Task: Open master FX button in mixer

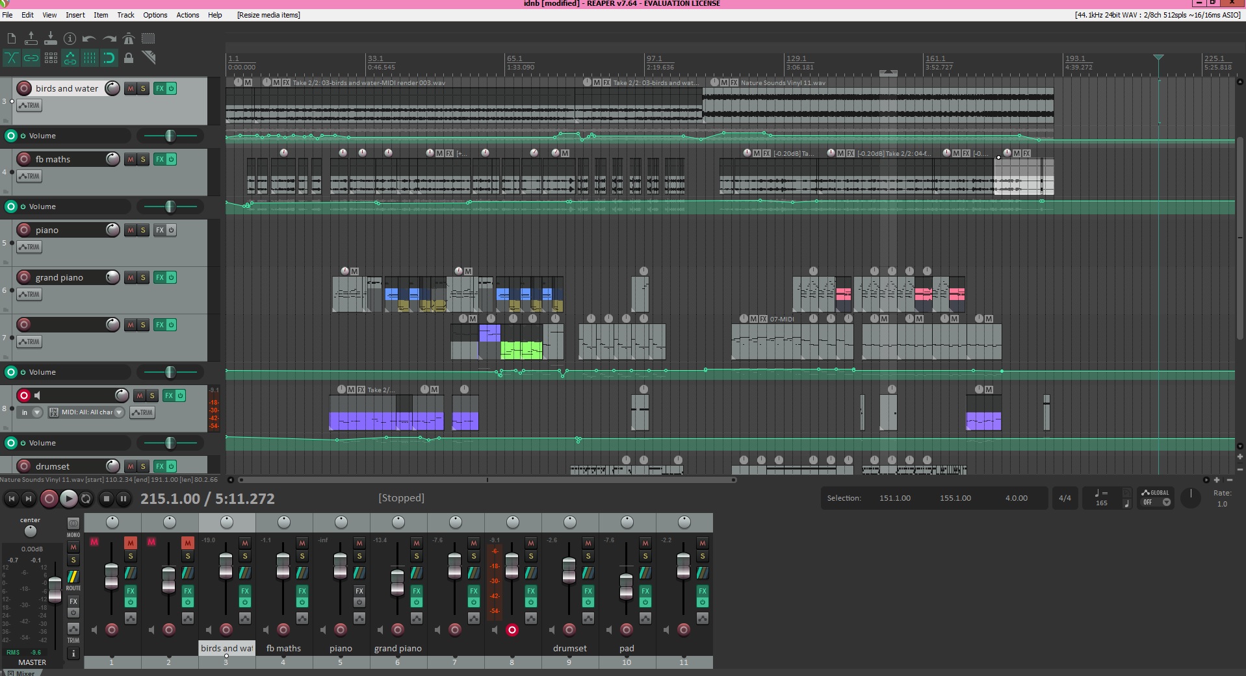Action: point(73,601)
